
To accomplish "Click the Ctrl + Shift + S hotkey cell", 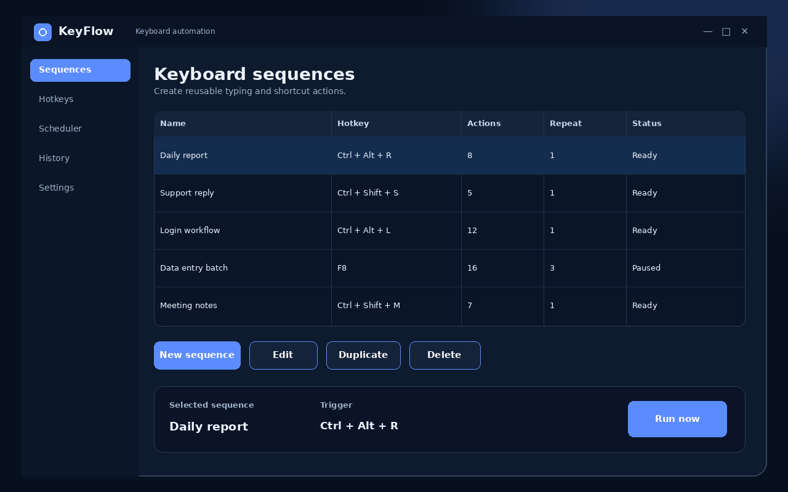I will 396,193.
